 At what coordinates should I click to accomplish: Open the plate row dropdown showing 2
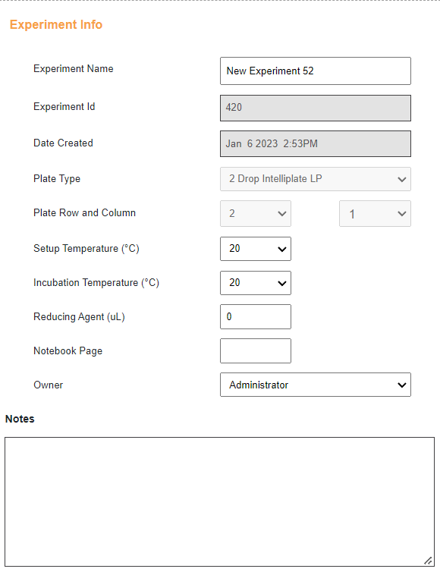pos(256,213)
